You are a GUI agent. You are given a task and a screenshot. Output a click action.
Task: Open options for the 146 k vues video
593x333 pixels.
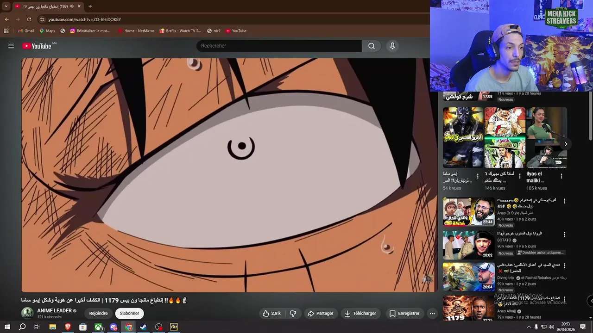click(520, 176)
